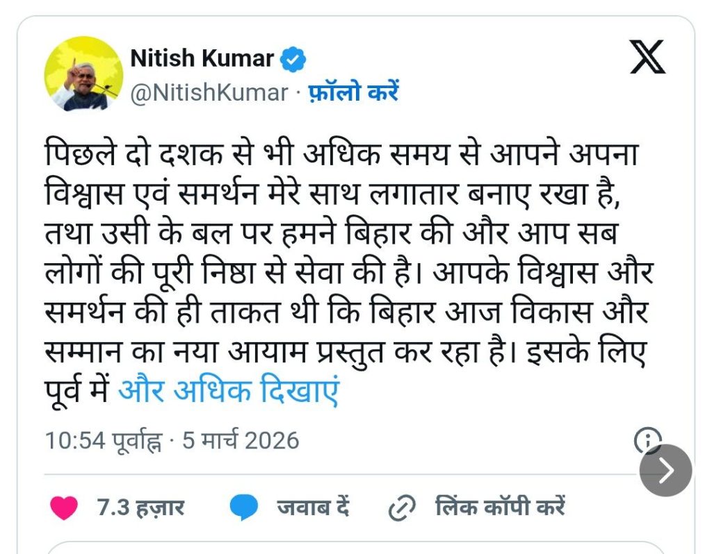Click the X logo icon

647,58
